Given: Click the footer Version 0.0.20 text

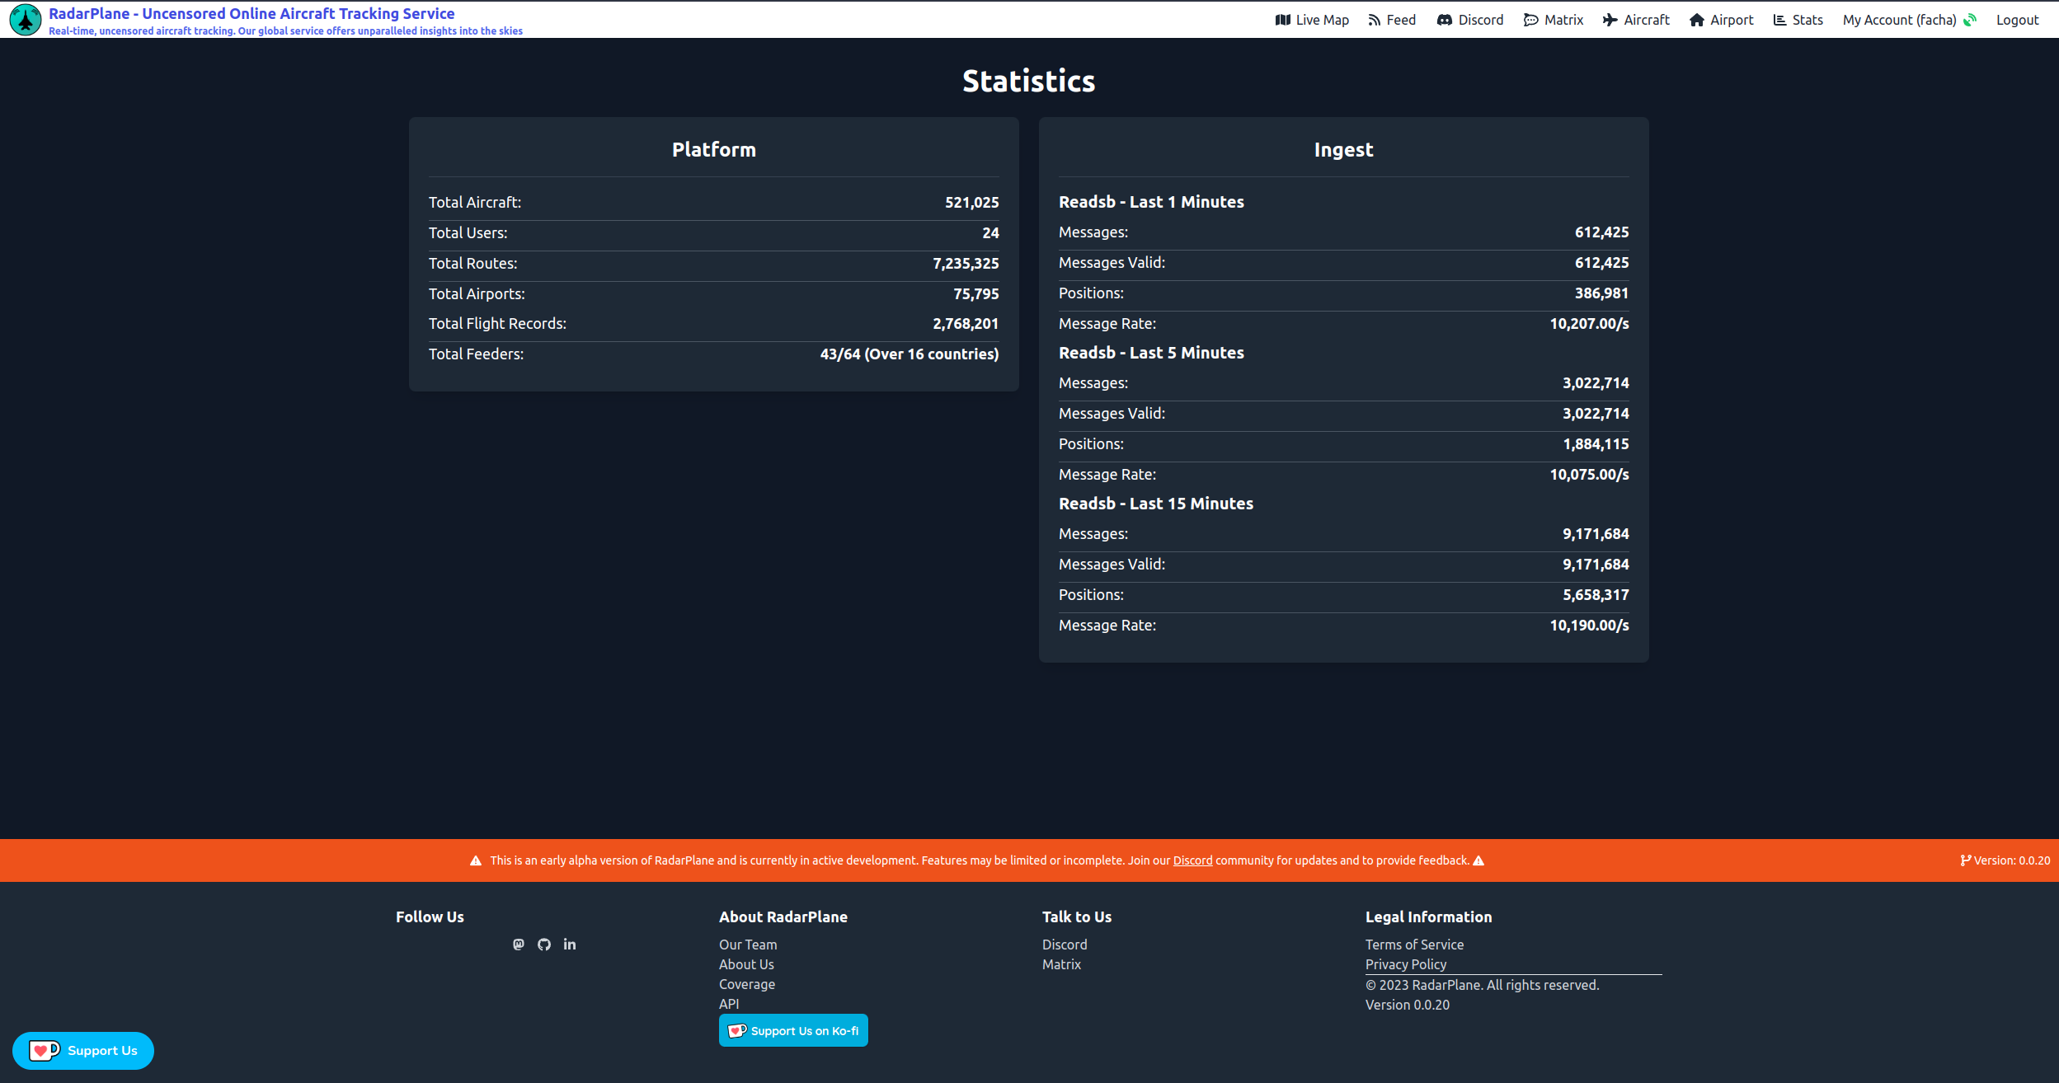Looking at the screenshot, I should [x=1408, y=1005].
